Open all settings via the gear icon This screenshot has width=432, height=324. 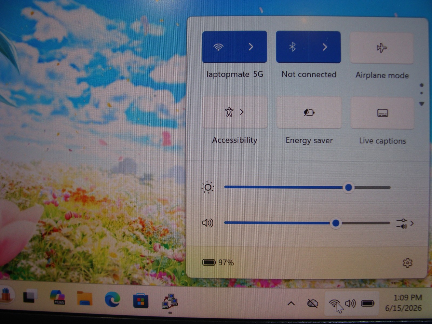pyautogui.click(x=407, y=263)
